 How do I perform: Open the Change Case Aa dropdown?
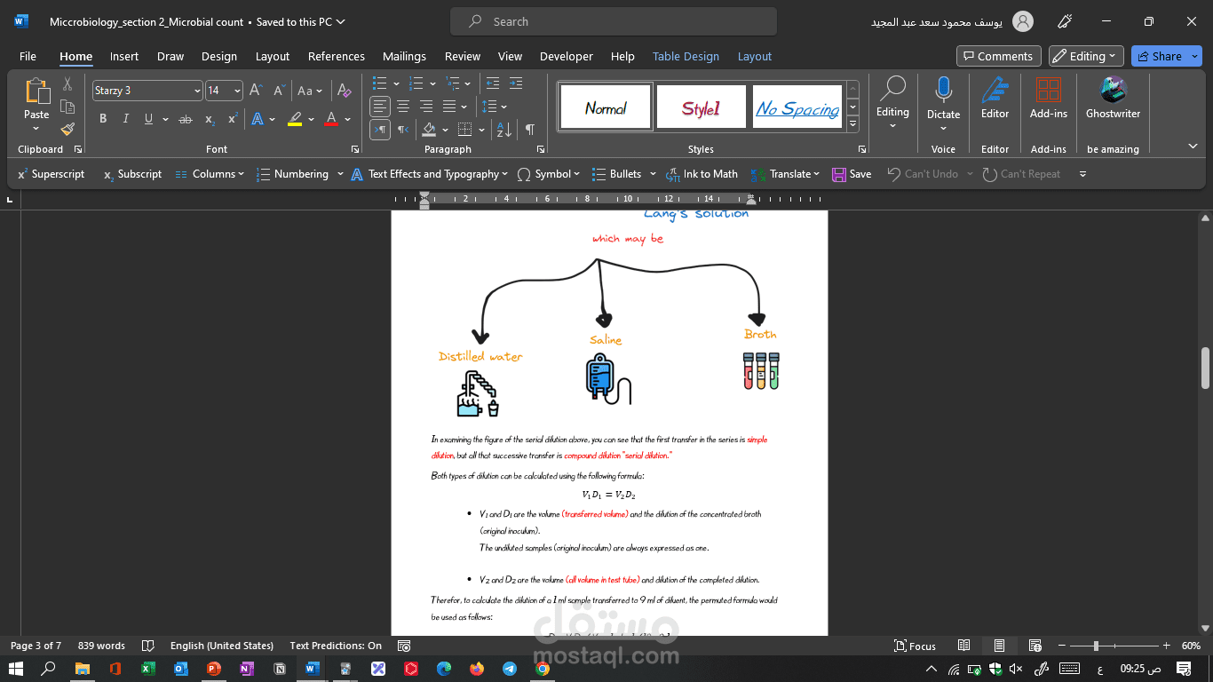pos(310,91)
